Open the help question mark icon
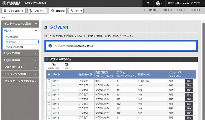This screenshot has height=120, width=205. [148, 3]
